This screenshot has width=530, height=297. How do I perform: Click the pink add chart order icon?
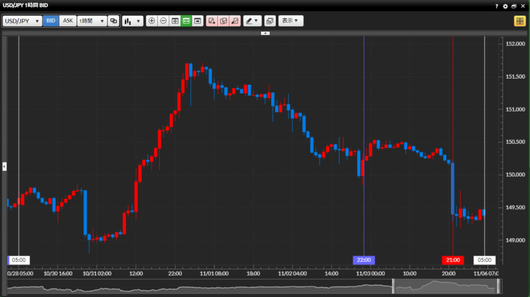tap(212, 21)
